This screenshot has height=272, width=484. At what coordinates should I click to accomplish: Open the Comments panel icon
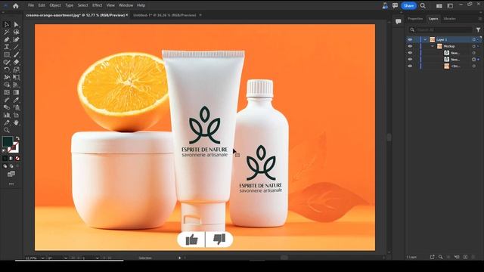coord(399,21)
